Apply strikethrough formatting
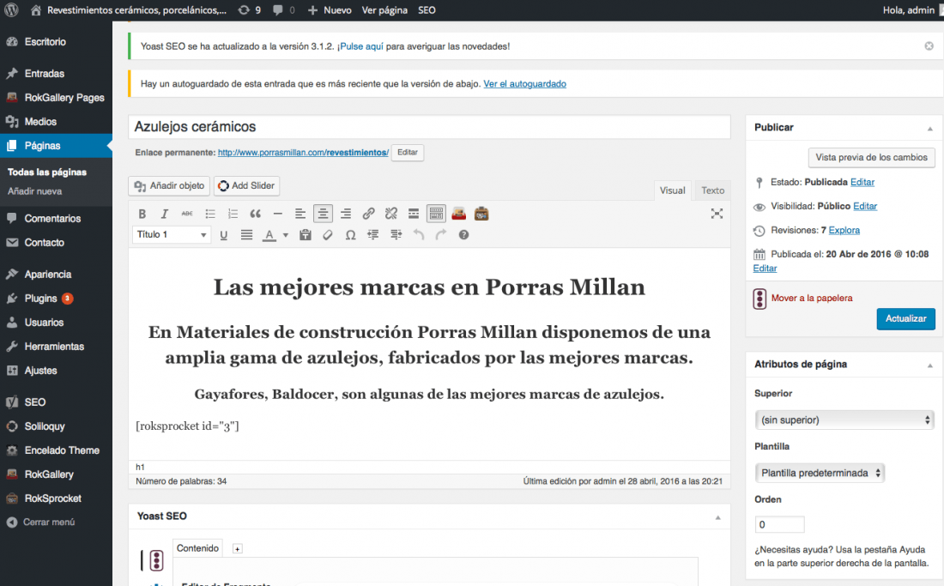944x586 pixels. coord(187,214)
